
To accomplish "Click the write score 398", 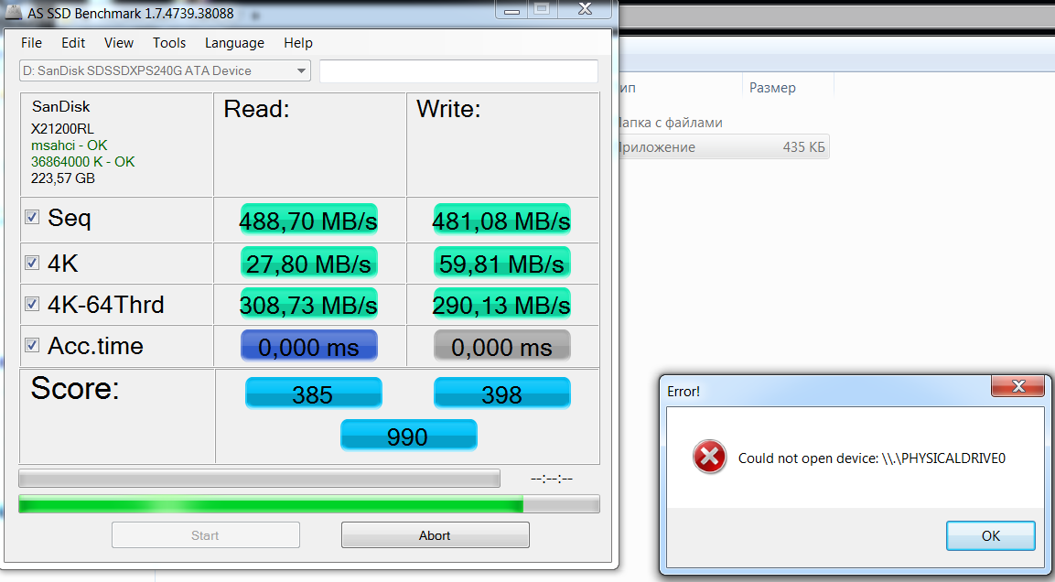I will coord(502,393).
